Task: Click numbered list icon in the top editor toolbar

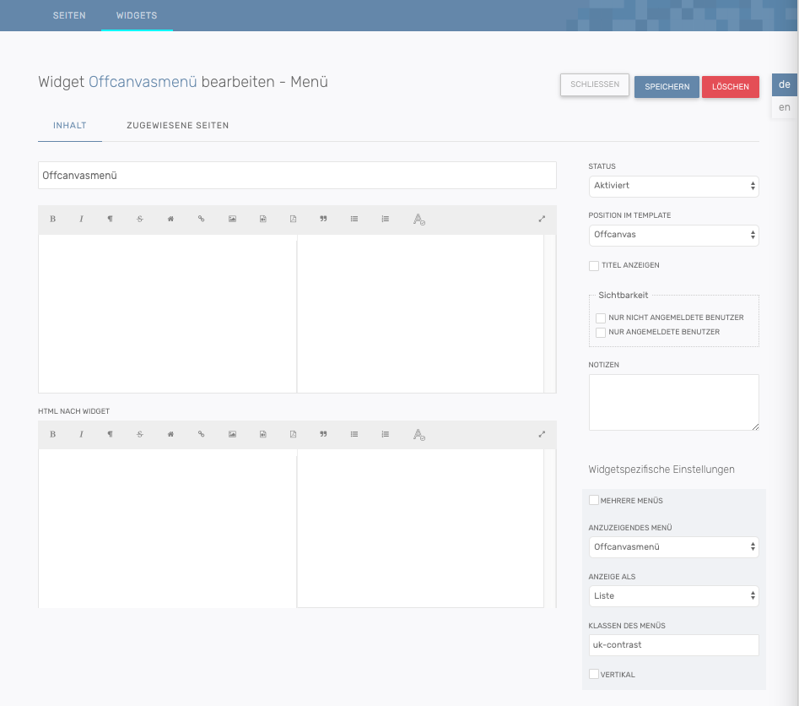Action: pos(385,220)
